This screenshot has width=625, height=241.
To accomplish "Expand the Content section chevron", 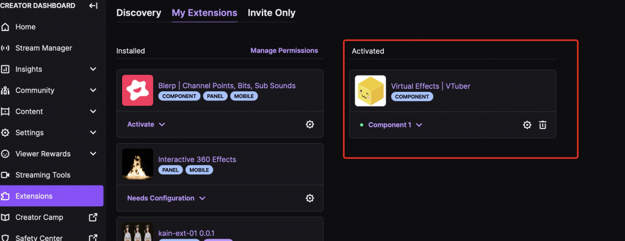I will (93, 111).
